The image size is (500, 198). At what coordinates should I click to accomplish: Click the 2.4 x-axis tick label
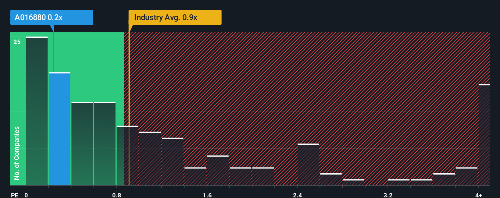coord(298,195)
